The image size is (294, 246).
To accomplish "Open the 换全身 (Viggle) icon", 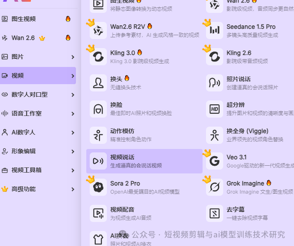I will pos(215,135).
